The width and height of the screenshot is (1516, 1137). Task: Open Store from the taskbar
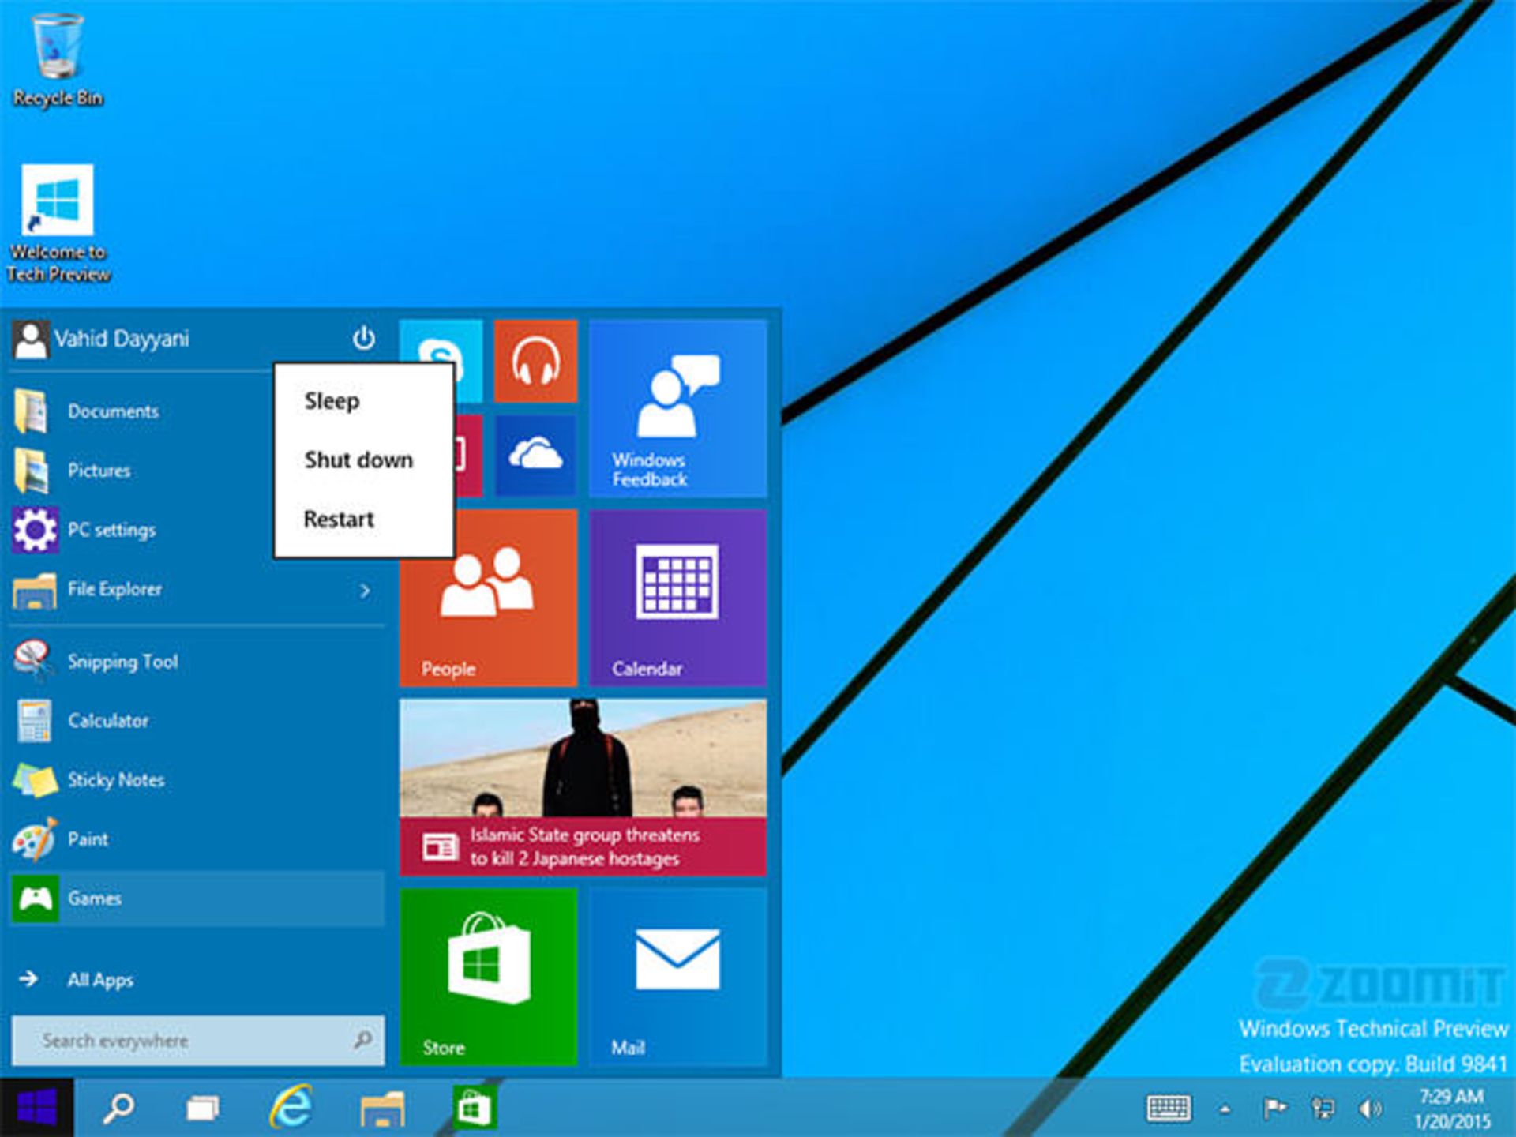(474, 1107)
